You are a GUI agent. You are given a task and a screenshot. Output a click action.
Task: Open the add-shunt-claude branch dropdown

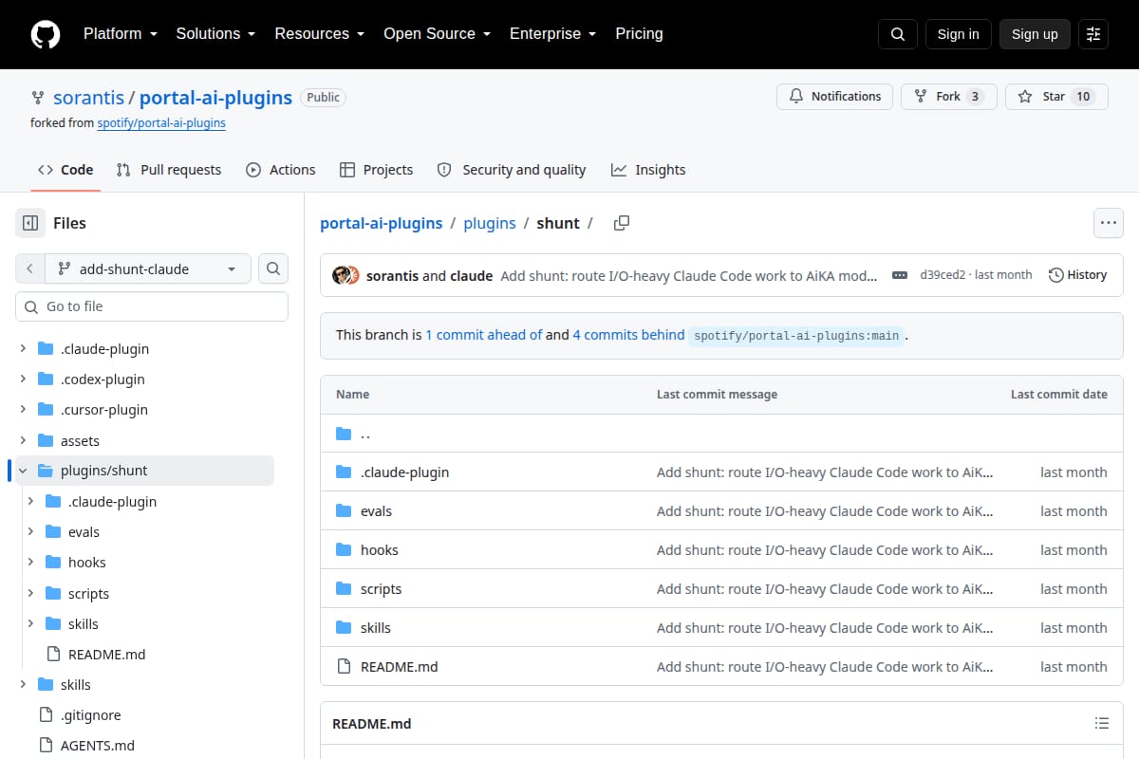click(x=147, y=268)
